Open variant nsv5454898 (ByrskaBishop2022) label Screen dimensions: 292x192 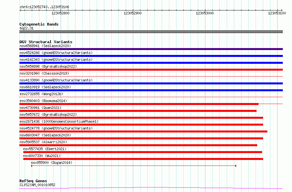point(48,66)
